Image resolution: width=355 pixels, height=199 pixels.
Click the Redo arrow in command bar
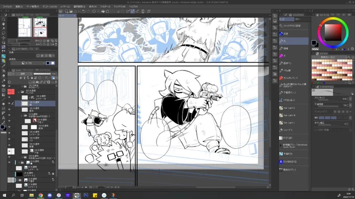tap(88, 11)
